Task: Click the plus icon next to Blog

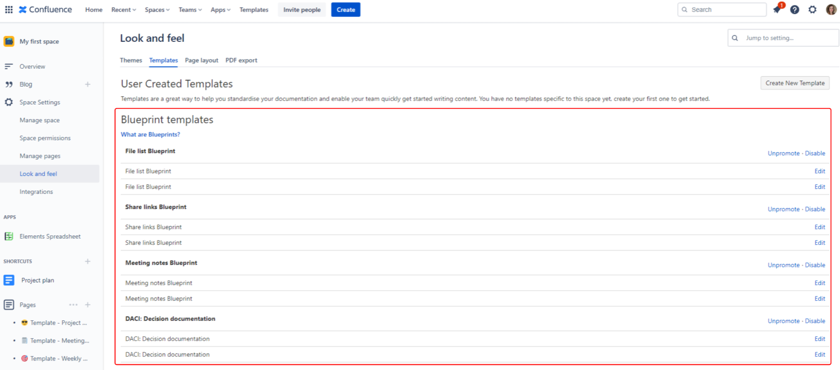Action: tap(87, 84)
